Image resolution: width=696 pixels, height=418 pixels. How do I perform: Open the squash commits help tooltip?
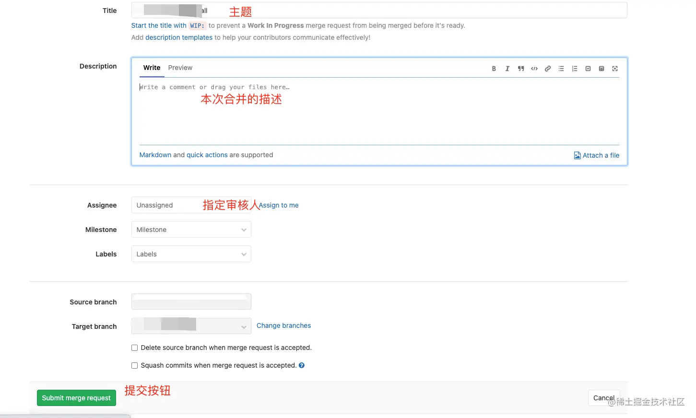(x=302, y=365)
